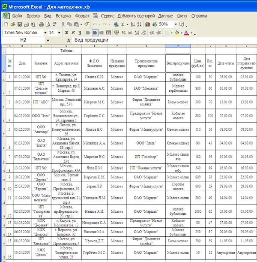Toggle the Comma style (000) button
Image resolution: width=257 pixels, height=262 pixels.
pyautogui.click(x=130, y=33)
